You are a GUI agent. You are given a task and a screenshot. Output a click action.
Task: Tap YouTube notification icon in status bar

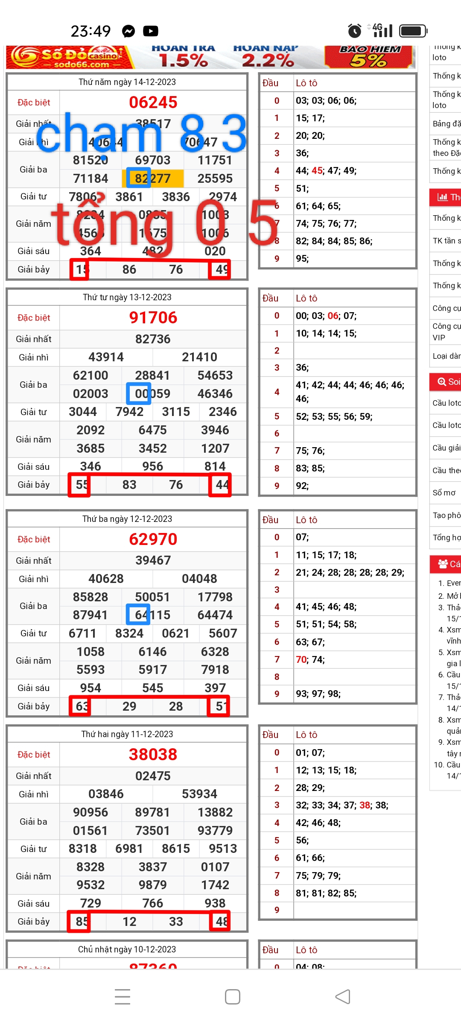[x=151, y=31]
